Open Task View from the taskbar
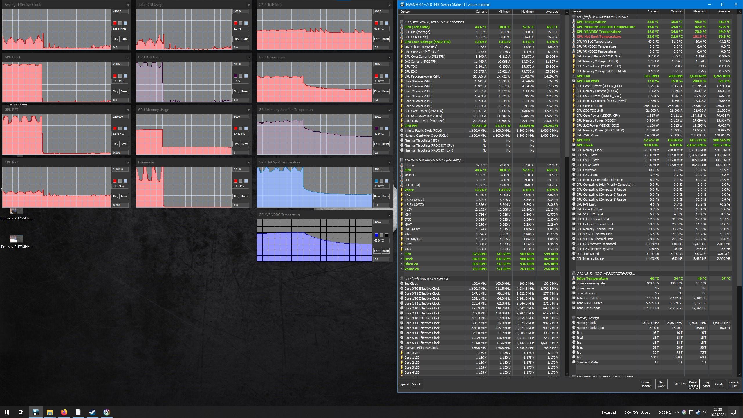This screenshot has width=743, height=418. (21, 412)
